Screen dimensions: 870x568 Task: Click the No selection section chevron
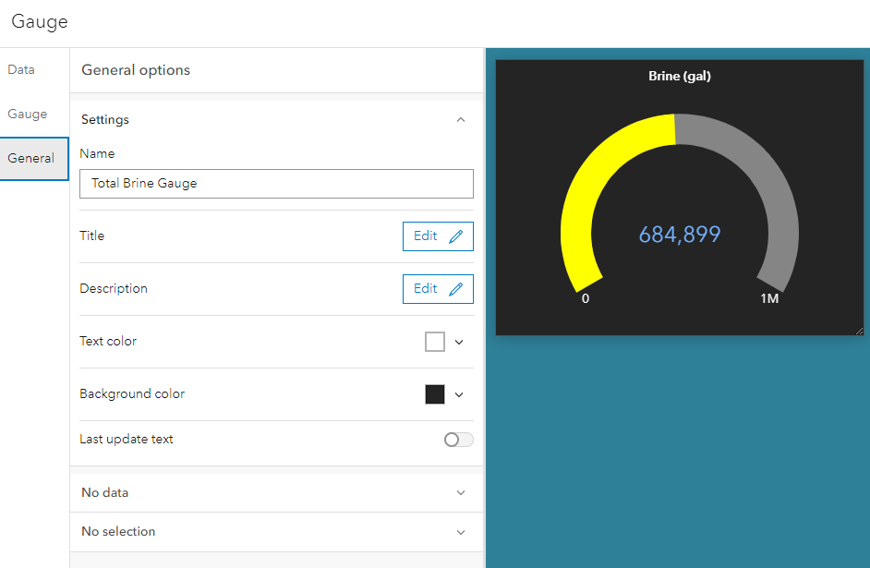(x=460, y=532)
